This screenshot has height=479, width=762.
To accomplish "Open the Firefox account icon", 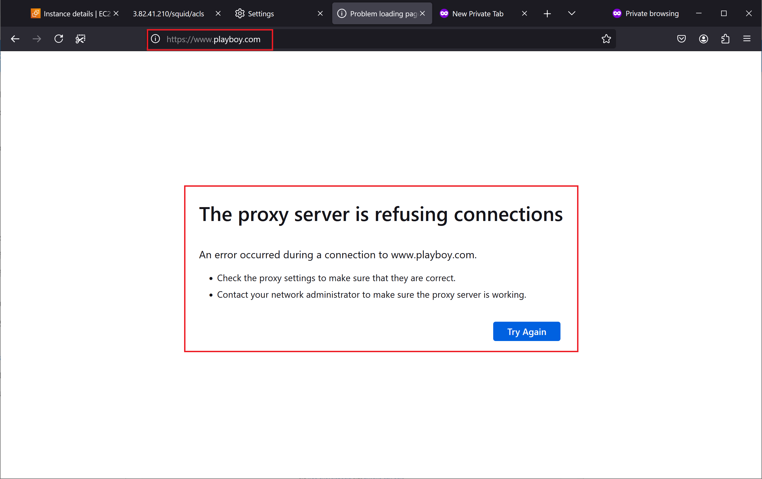I will (x=703, y=39).
